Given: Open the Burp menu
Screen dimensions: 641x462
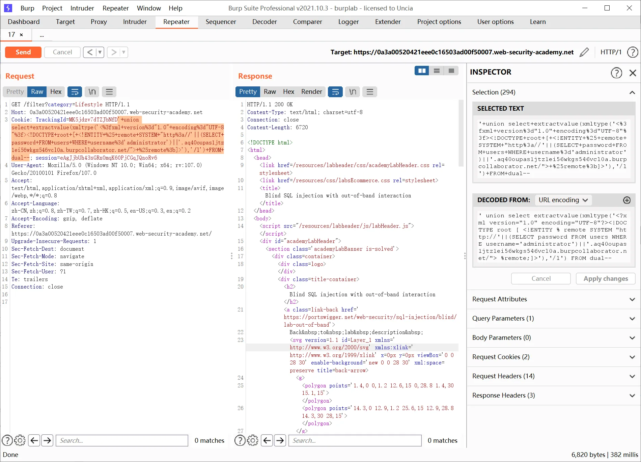Looking at the screenshot, I should 27,8.
